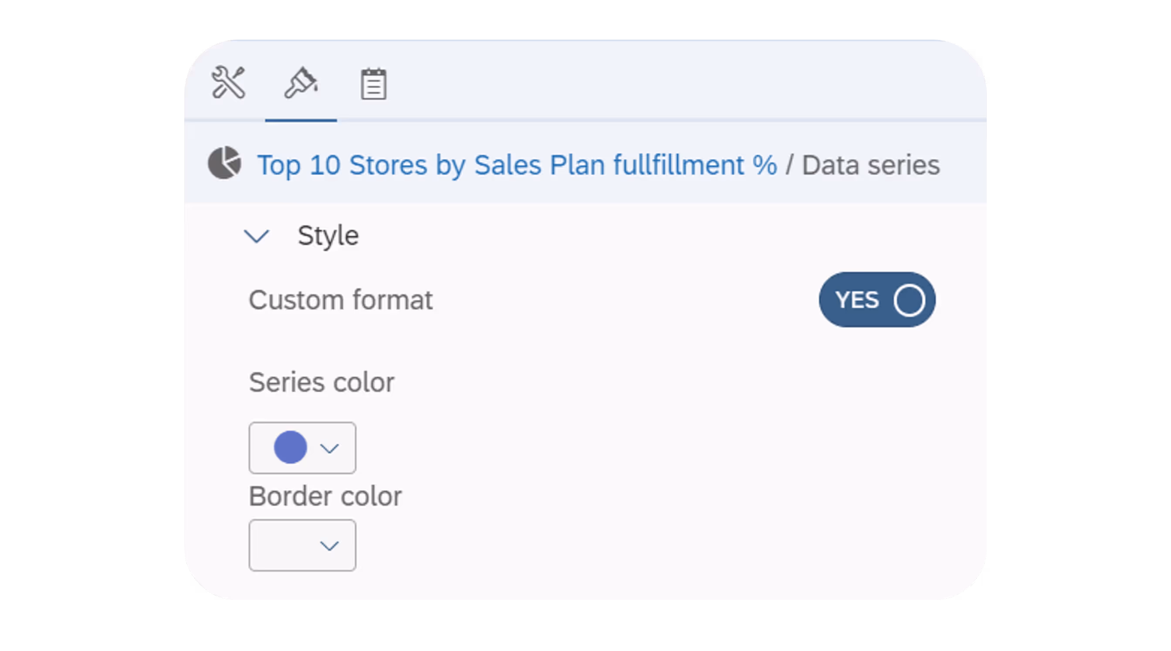Screen dimensions: 1171x651
Task: Open the Series color dropdown arrow
Action: tap(329, 448)
